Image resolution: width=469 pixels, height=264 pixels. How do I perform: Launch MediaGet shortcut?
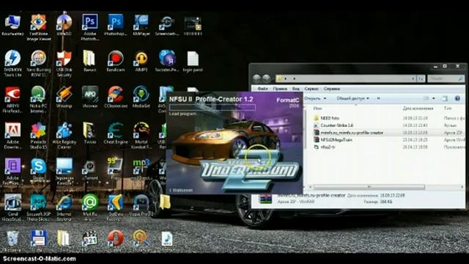coord(141,98)
